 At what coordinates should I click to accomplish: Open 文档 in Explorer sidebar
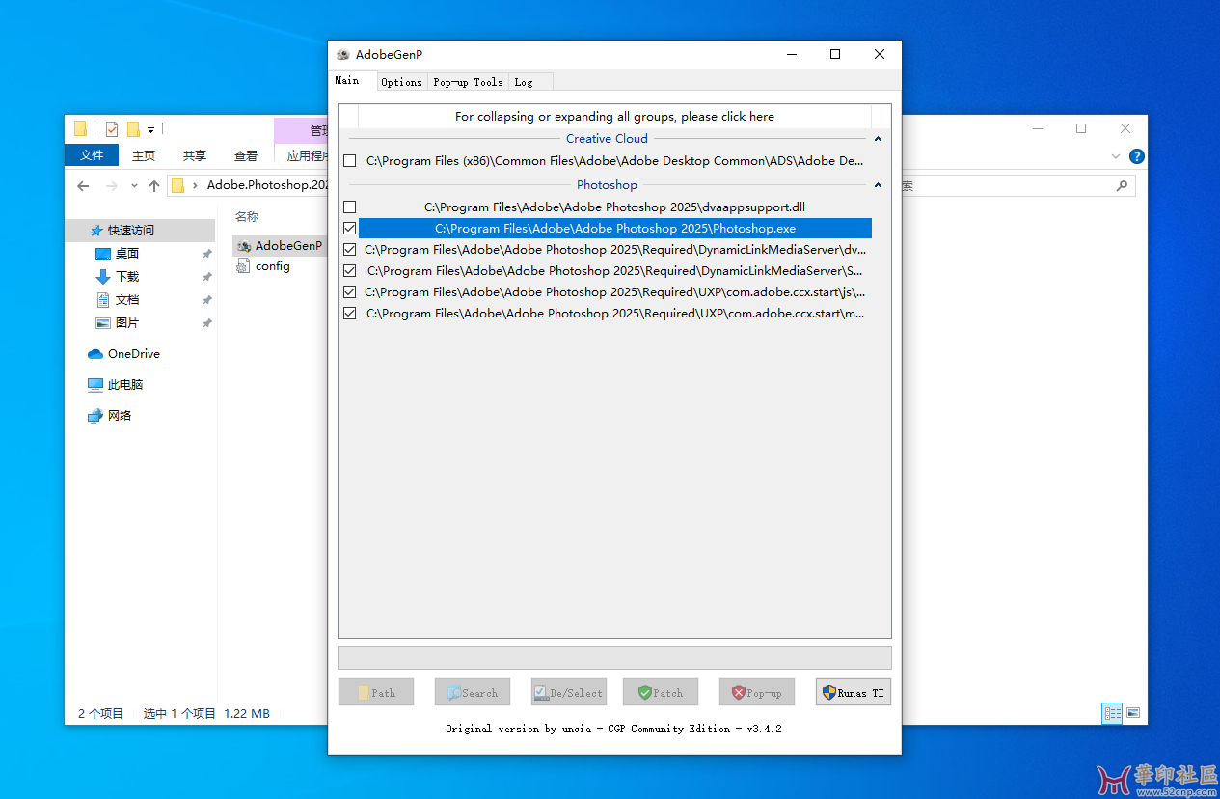[127, 300]
